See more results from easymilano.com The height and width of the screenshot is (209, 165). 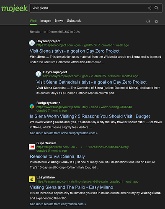pos(58,204)
